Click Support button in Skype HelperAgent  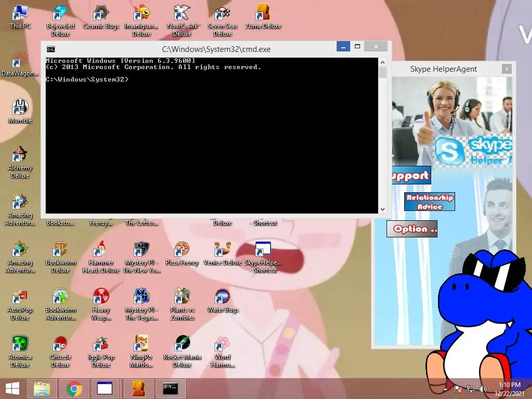coord(411,175)
